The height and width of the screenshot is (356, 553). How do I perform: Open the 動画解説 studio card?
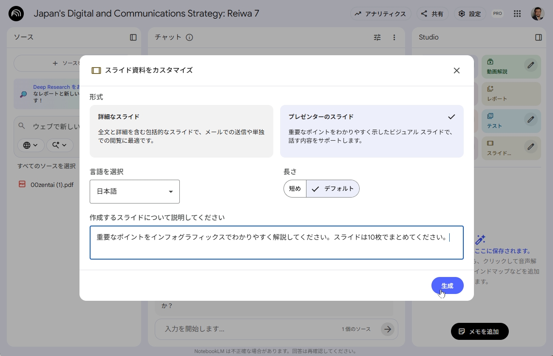tap(511, 67)
